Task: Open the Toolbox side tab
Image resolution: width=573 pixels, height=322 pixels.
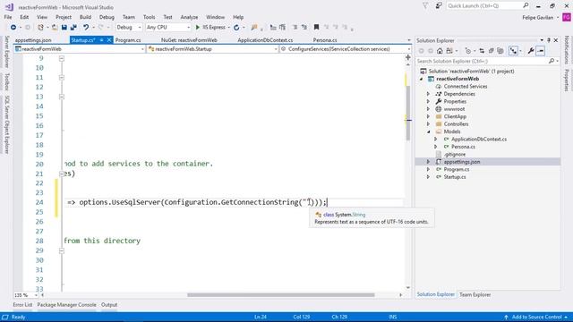Action: click(x=6, y=81)
